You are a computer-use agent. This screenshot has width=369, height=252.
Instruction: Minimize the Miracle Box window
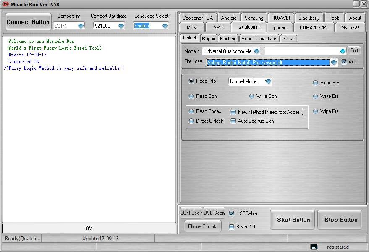point(356,3)
